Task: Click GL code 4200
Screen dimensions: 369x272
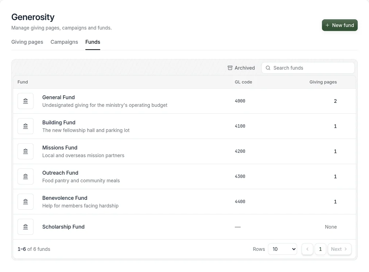Action: point(240,151)
